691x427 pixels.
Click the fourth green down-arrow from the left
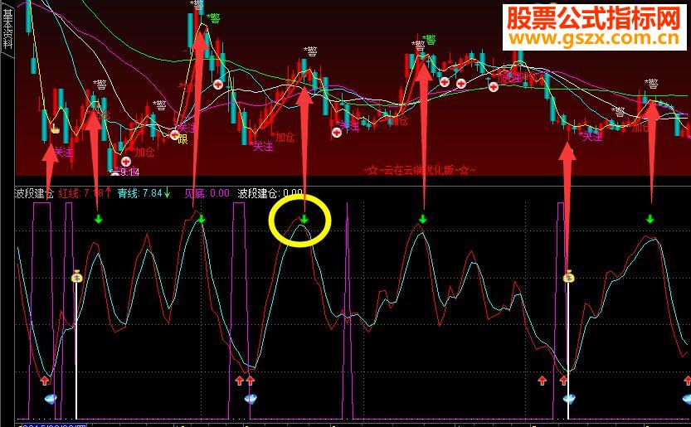point(422,219)
